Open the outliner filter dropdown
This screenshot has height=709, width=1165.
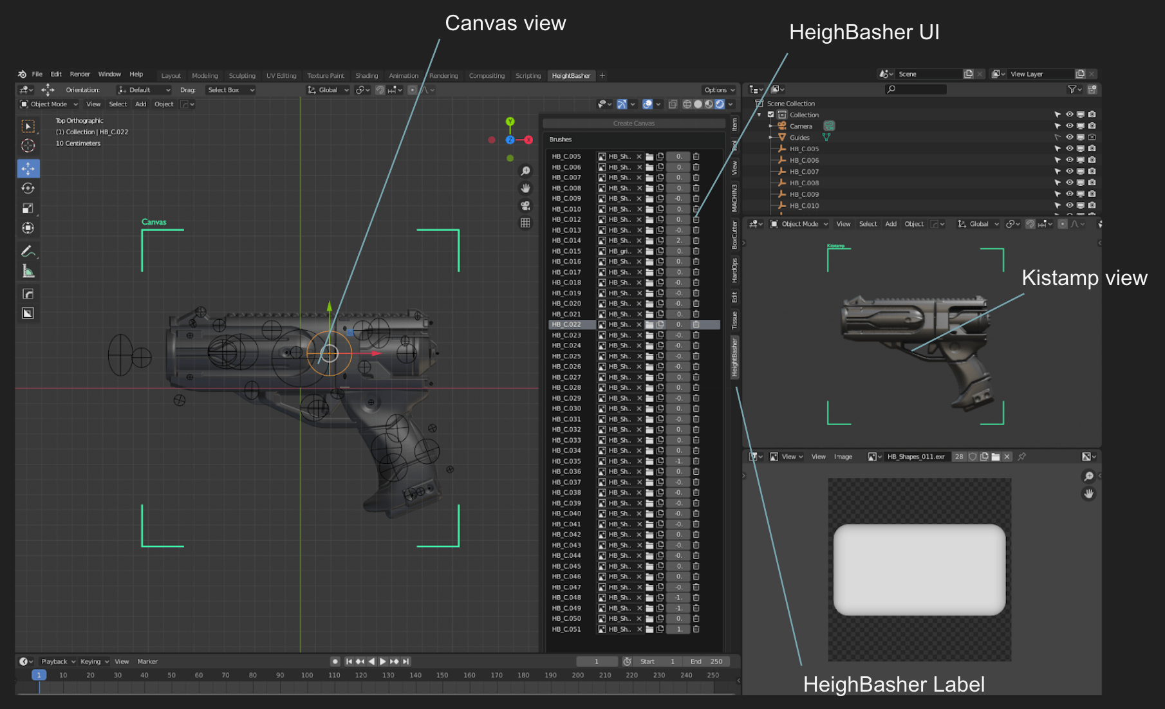pyautogui.click(x=1074, y=89)
